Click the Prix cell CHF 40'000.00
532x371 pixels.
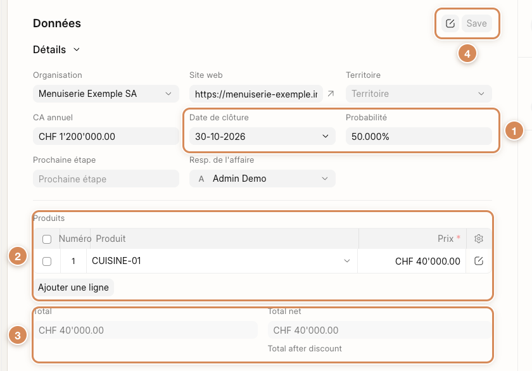pos(412,261)
